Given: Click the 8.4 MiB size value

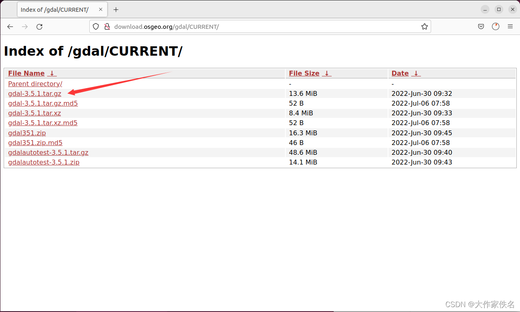Looking at the screenshot, I should (x=301, y=113).
